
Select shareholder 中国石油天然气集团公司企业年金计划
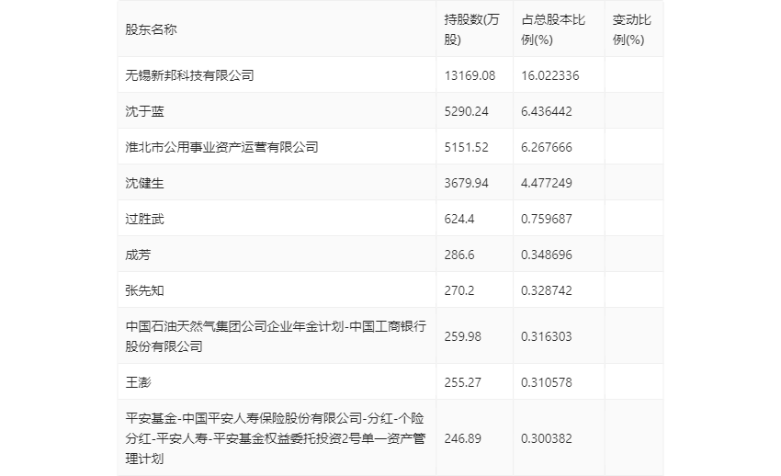point(276,336)
